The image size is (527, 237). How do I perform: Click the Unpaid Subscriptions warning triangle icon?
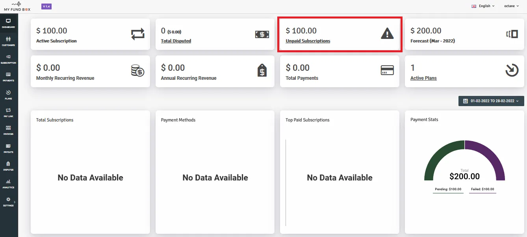tap(387, 34)
